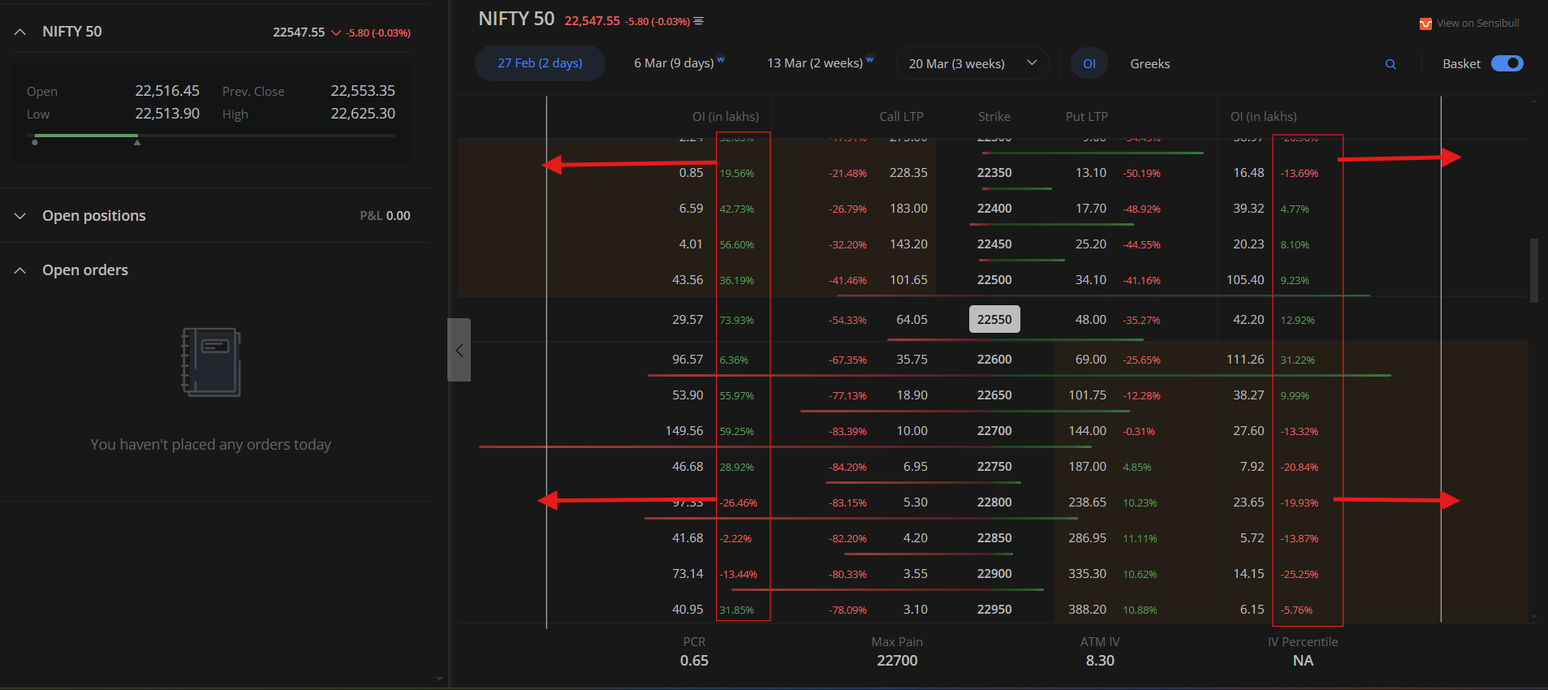Click the IV Percentile NA value

(1303, 661)
